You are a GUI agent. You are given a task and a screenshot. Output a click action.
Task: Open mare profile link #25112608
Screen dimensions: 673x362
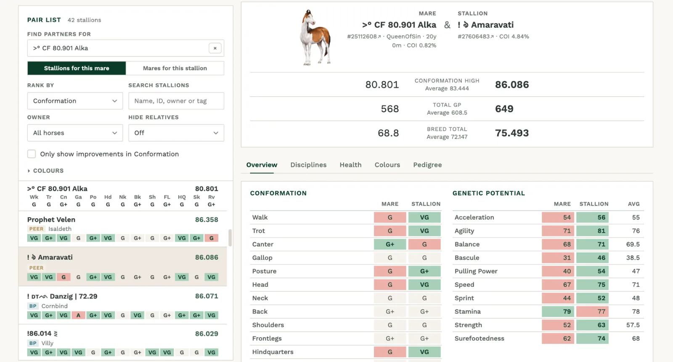(364, 37)
